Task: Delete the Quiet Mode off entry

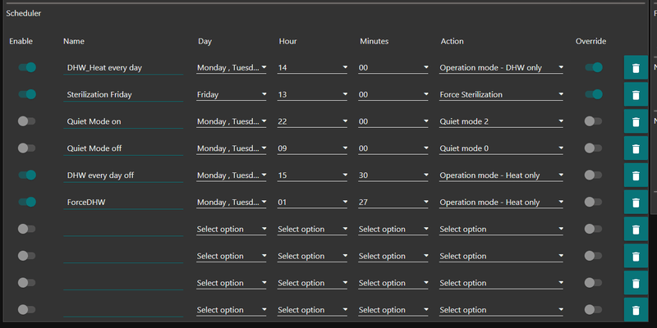Action: point(636,149)
